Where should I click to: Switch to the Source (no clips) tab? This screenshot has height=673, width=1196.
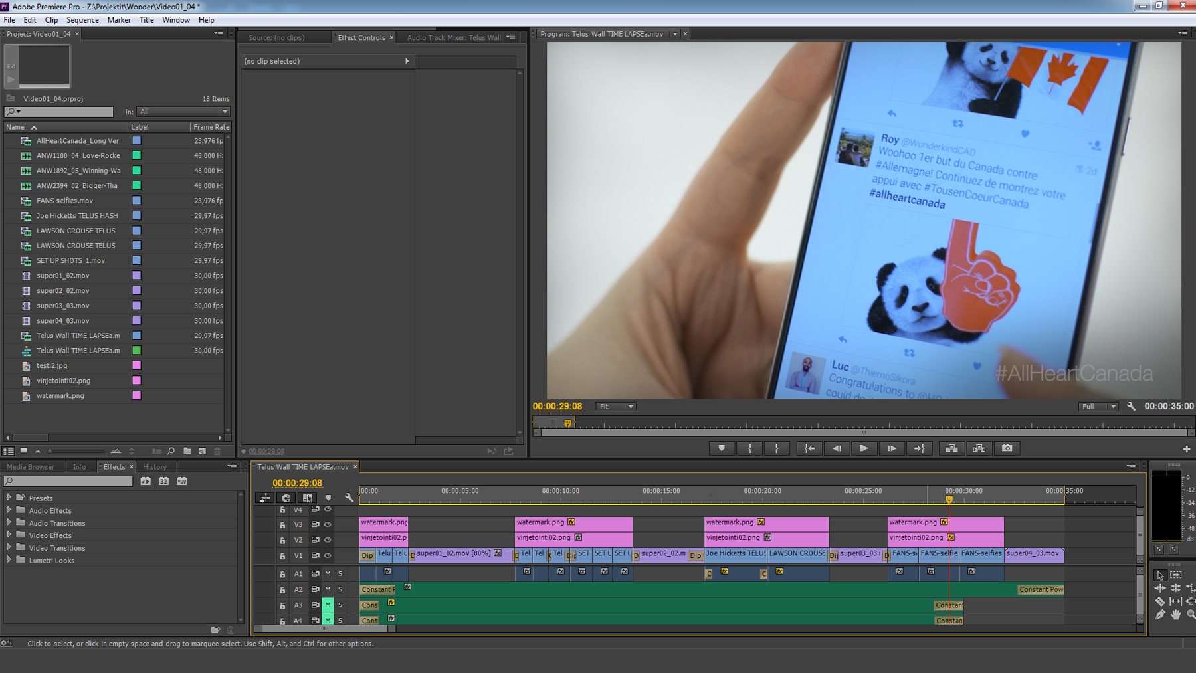point(276,38)
